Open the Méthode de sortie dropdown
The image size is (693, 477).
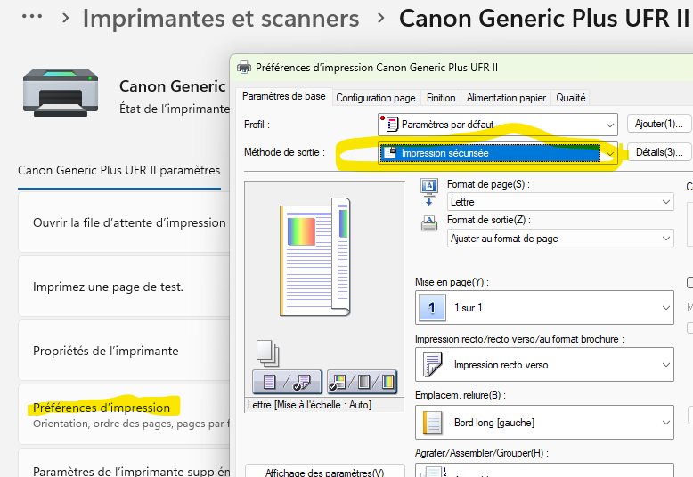tap(498, 153)
